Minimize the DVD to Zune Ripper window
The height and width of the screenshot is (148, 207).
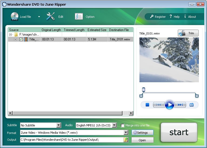tap(192, 4)
